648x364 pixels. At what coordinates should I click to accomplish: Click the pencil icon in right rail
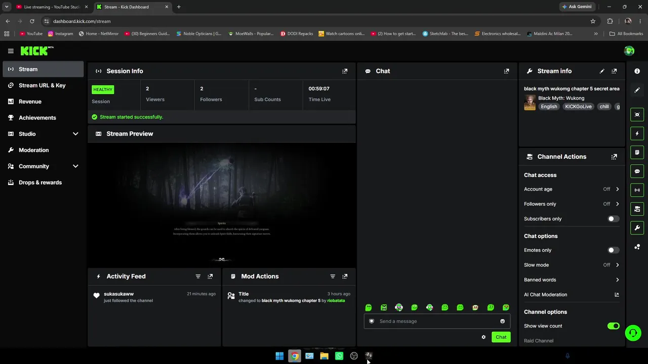637,90
